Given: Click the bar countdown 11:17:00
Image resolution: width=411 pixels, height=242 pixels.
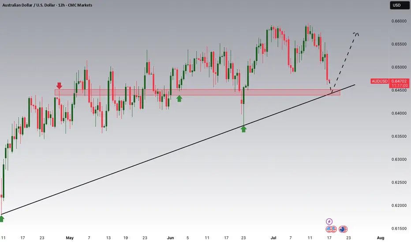Looking at the screenshot, I should coord(400,85).
